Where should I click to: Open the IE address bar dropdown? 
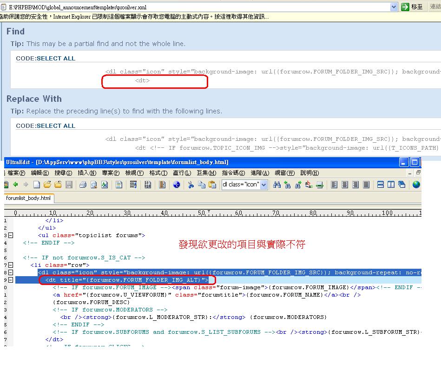click(394, 7)
